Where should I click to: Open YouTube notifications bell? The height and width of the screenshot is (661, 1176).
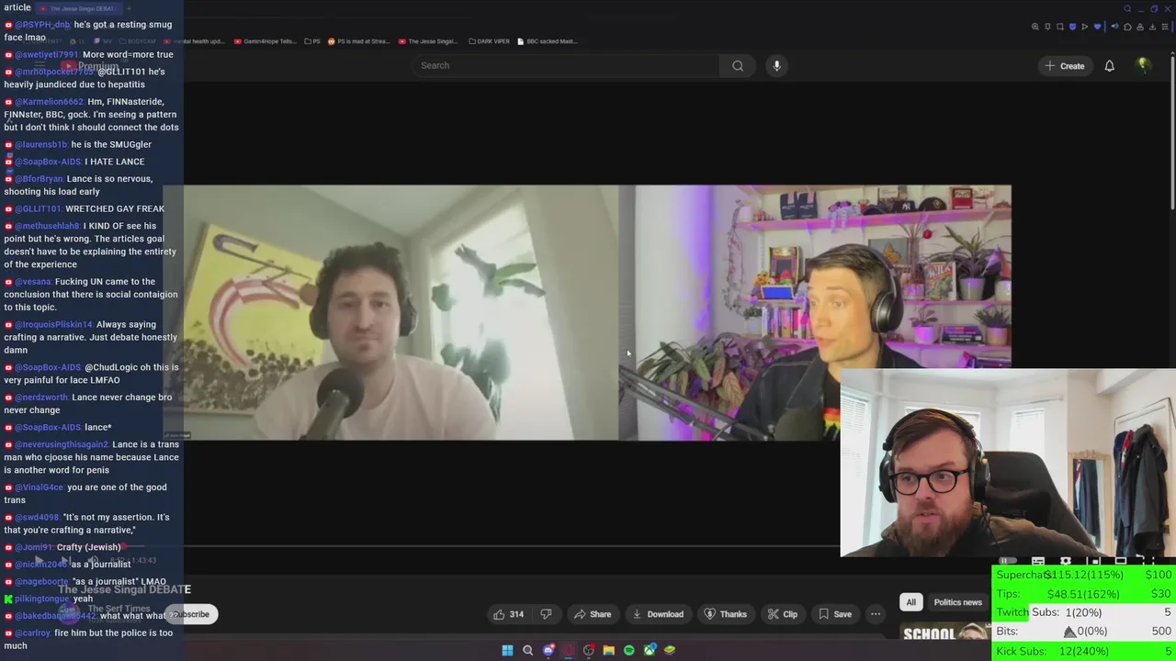(1109, 65)
